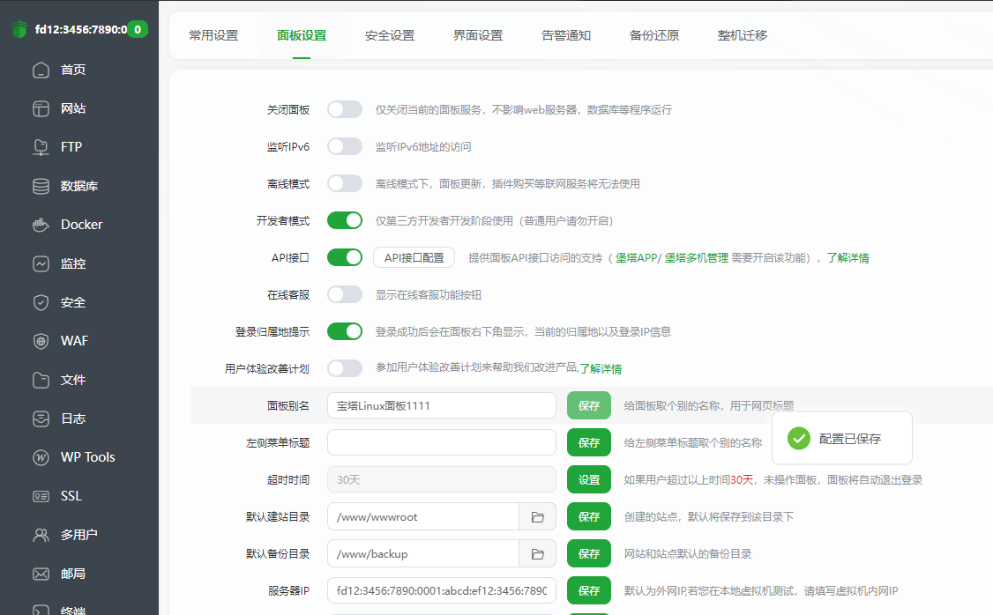The width and height of the screenshot is (993, 615).
Task: Save the 面板别名 setting
Action: [588, 405]
